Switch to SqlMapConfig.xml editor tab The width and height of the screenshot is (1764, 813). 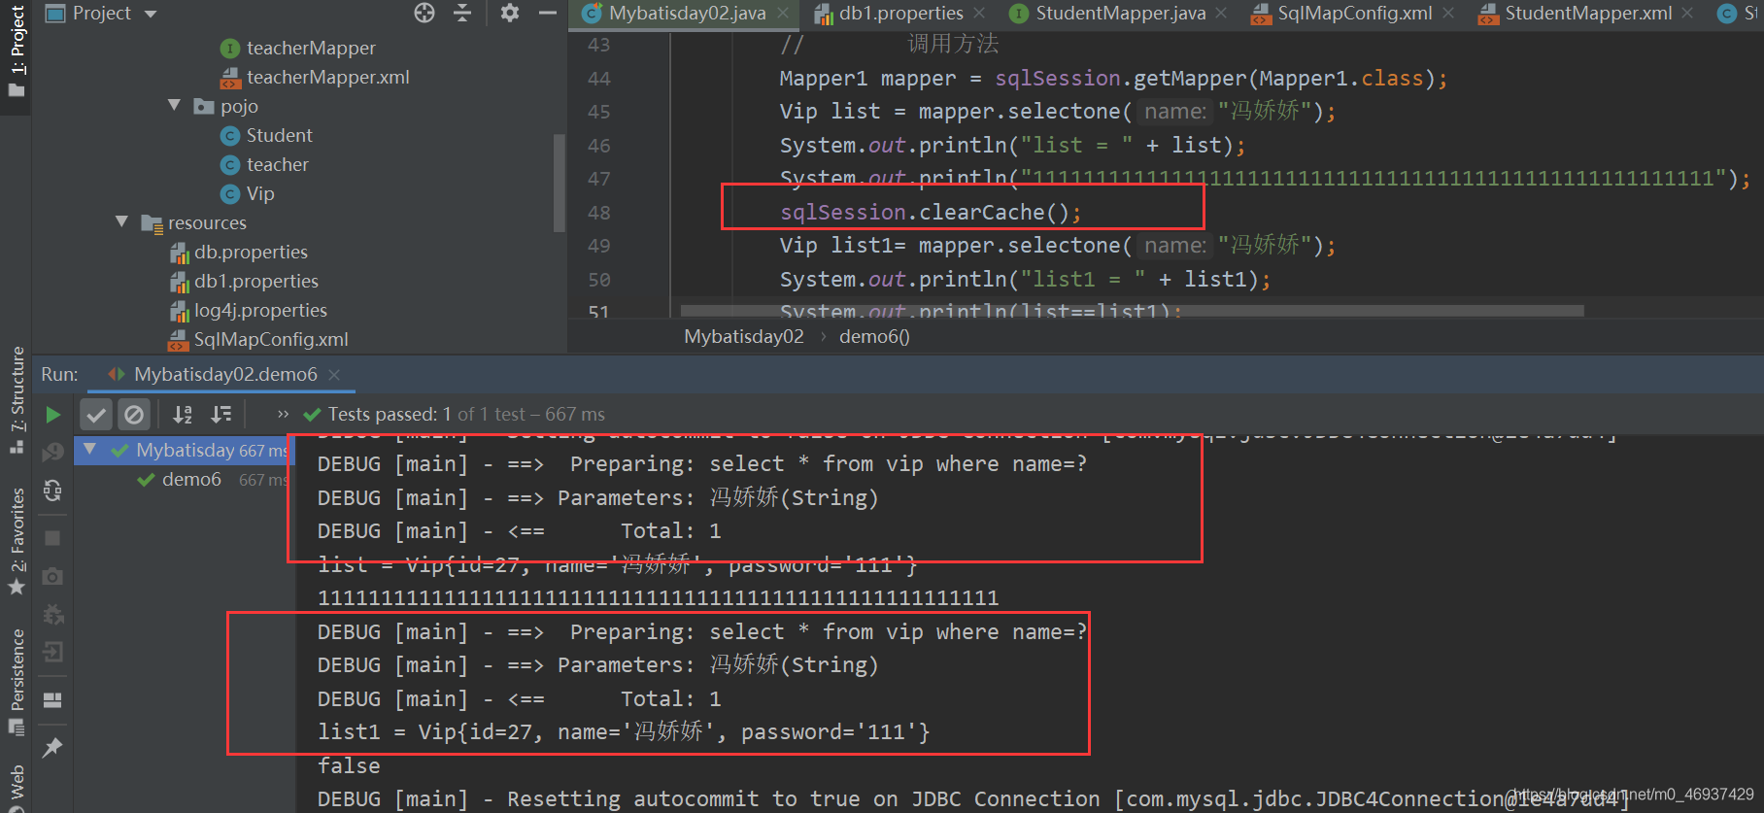(1354, 13)
